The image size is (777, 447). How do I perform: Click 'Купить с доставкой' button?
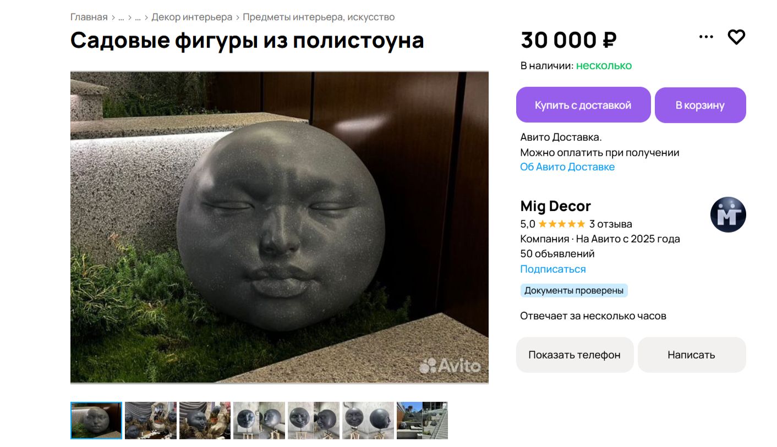pyautogui.click(x=583, y=105)
